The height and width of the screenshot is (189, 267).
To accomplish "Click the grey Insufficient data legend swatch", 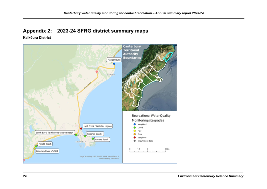I will [x=134, y=141].
